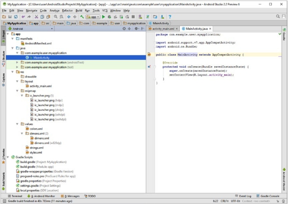Open the Android project view dropdown
The height and width of the screenshot is (204, 288).
tap(31, 29)
